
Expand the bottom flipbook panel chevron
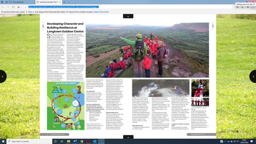128,137
